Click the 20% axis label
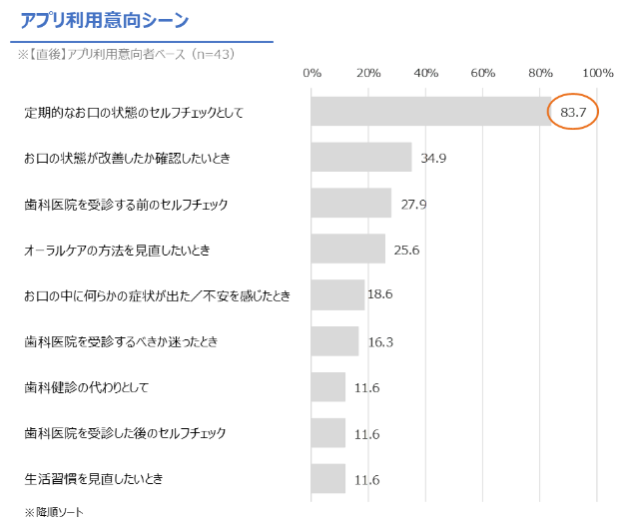This screenshot has height=525, width=620. (368, 73)
